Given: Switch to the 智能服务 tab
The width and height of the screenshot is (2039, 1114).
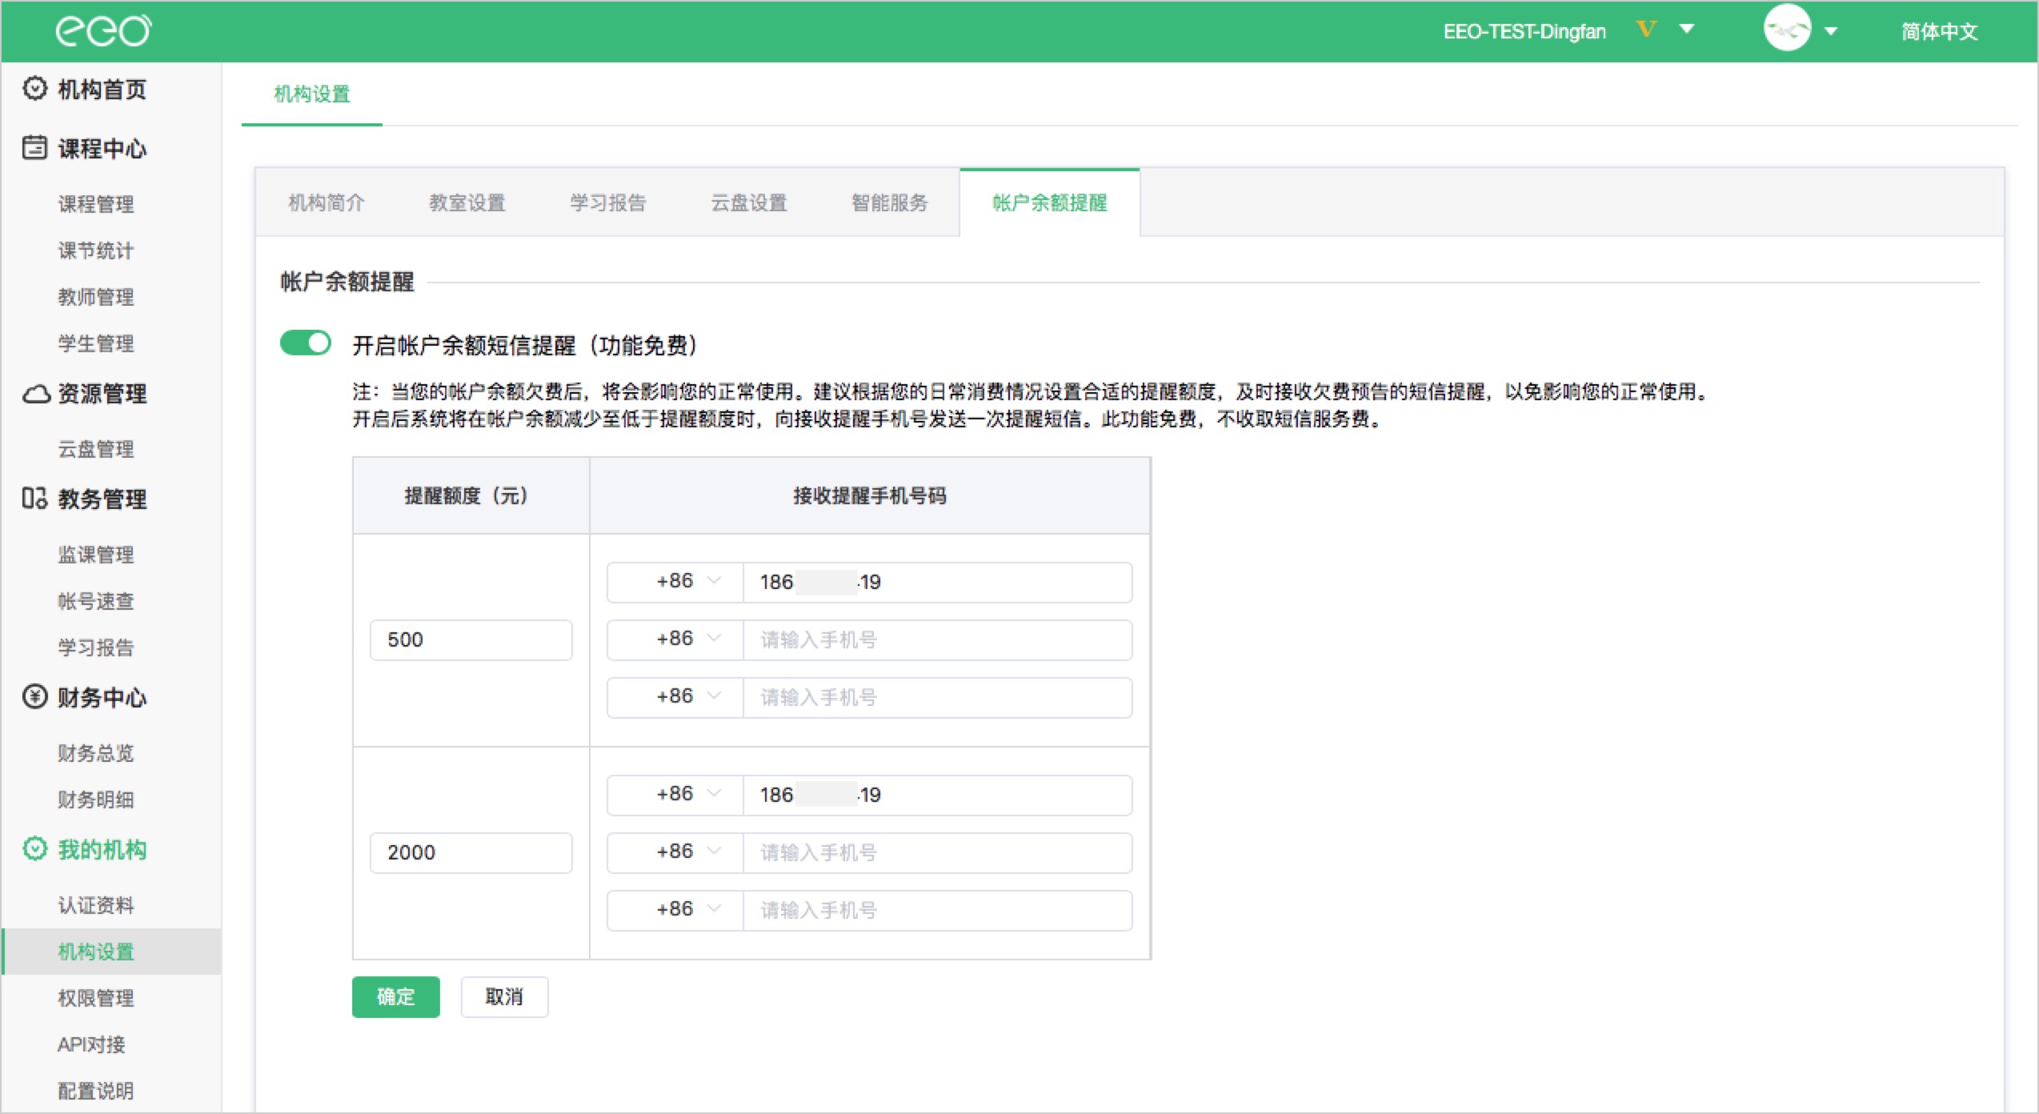Looking at the screenshot, I should click(x=890, y=202).
